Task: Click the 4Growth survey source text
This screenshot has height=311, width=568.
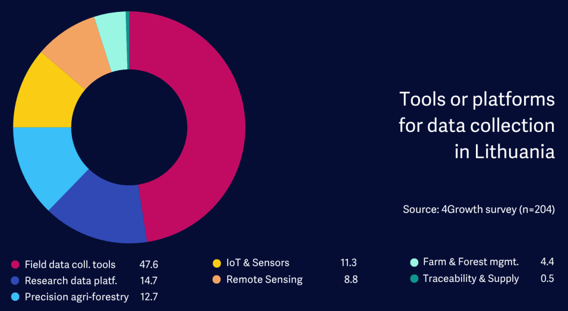Action: [478, 210]
